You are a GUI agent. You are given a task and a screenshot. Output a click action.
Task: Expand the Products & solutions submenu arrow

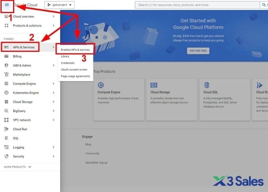54,26
